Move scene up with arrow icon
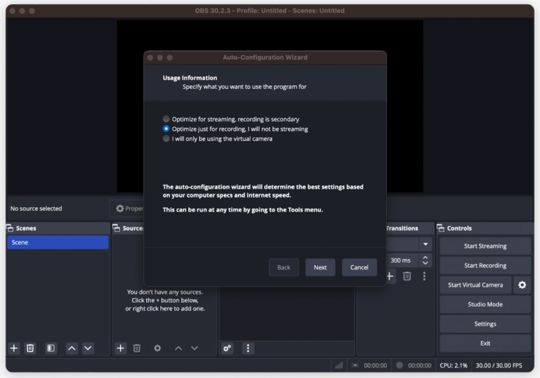Image resolution: width=540 pixels, height=378 pixels. point(72,348)
